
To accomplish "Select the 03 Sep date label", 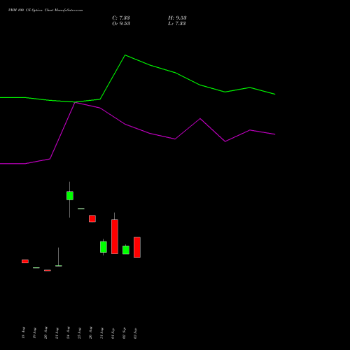I will pos(135,333).
